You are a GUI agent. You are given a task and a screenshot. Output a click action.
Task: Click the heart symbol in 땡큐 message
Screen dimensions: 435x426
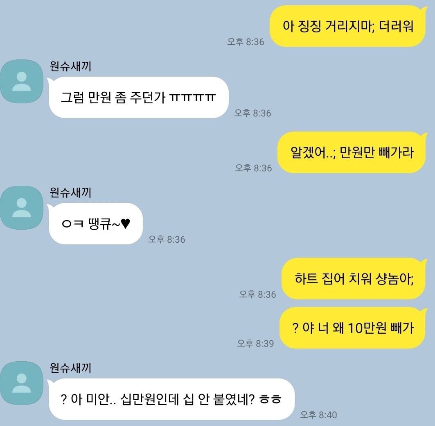(x=126, y=224)
